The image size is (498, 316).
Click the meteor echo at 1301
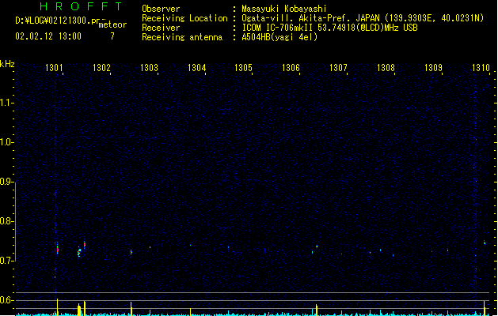[x=57, y=249]
